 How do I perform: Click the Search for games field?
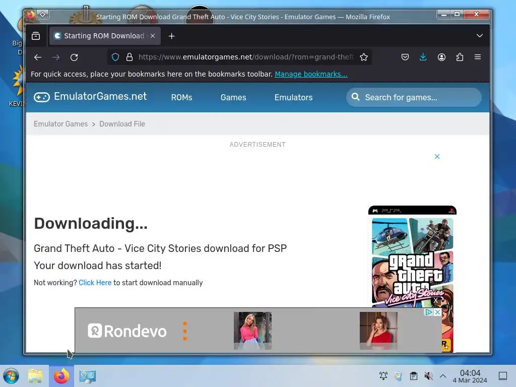point(414,97)
